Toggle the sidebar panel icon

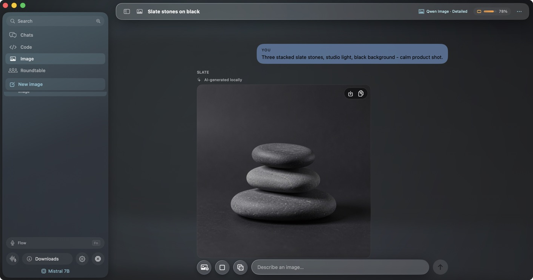point(127,12)
